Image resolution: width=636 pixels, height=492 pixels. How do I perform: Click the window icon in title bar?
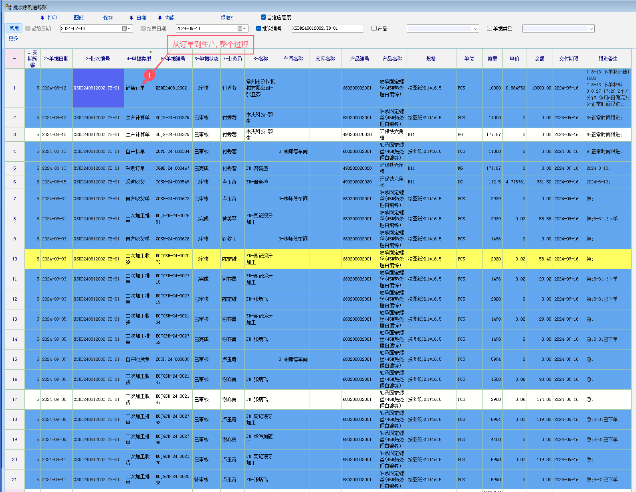point(8,7)
